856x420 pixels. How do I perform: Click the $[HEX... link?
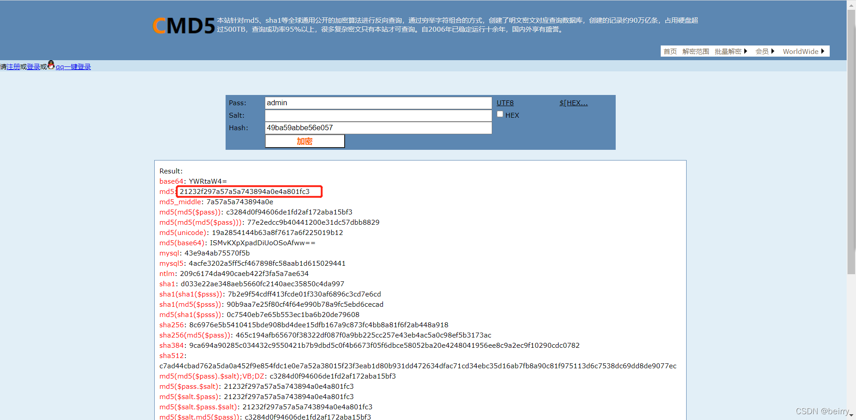tap(573, 103)
